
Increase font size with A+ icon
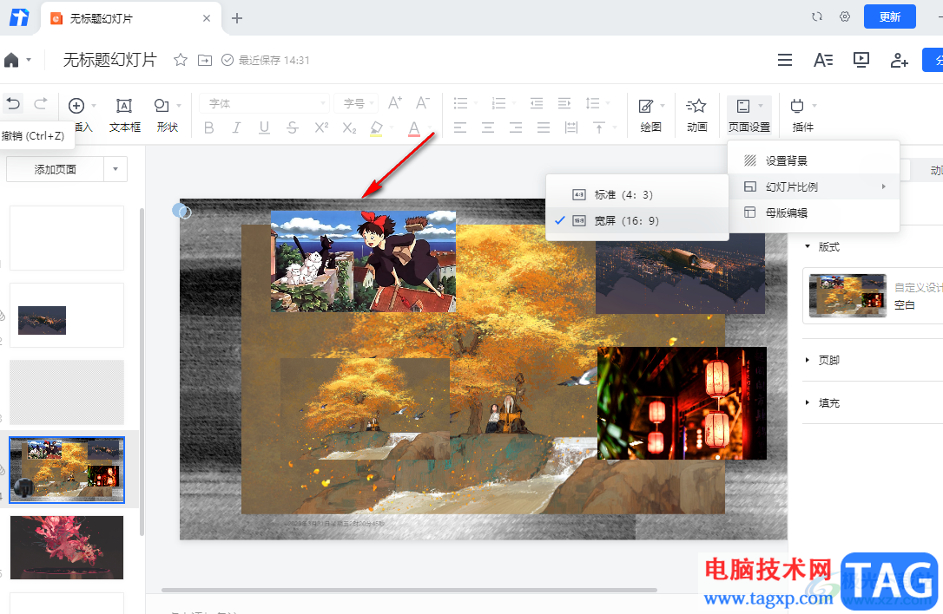394,102
